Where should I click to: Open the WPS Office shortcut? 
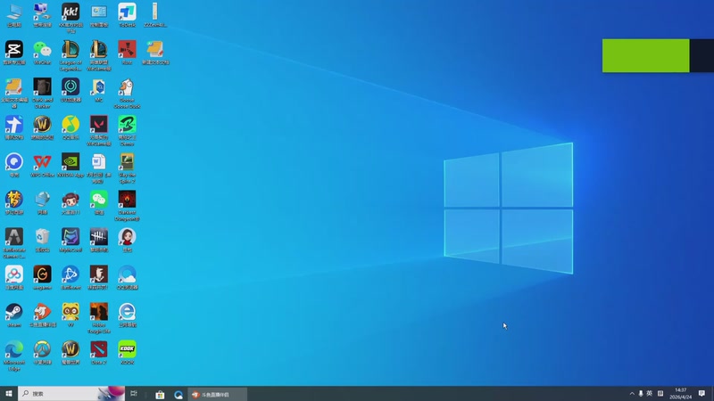(42, 165)
